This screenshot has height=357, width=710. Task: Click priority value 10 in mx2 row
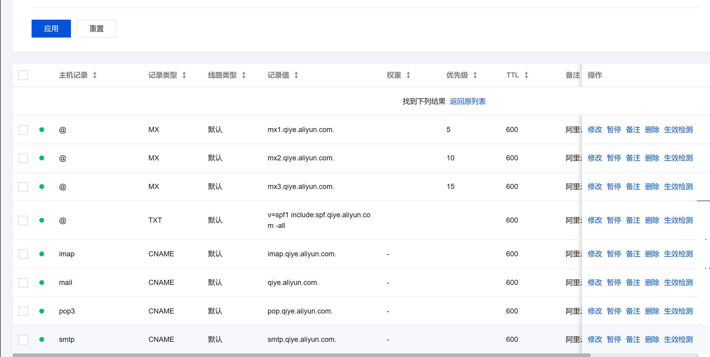click(450, 158)
